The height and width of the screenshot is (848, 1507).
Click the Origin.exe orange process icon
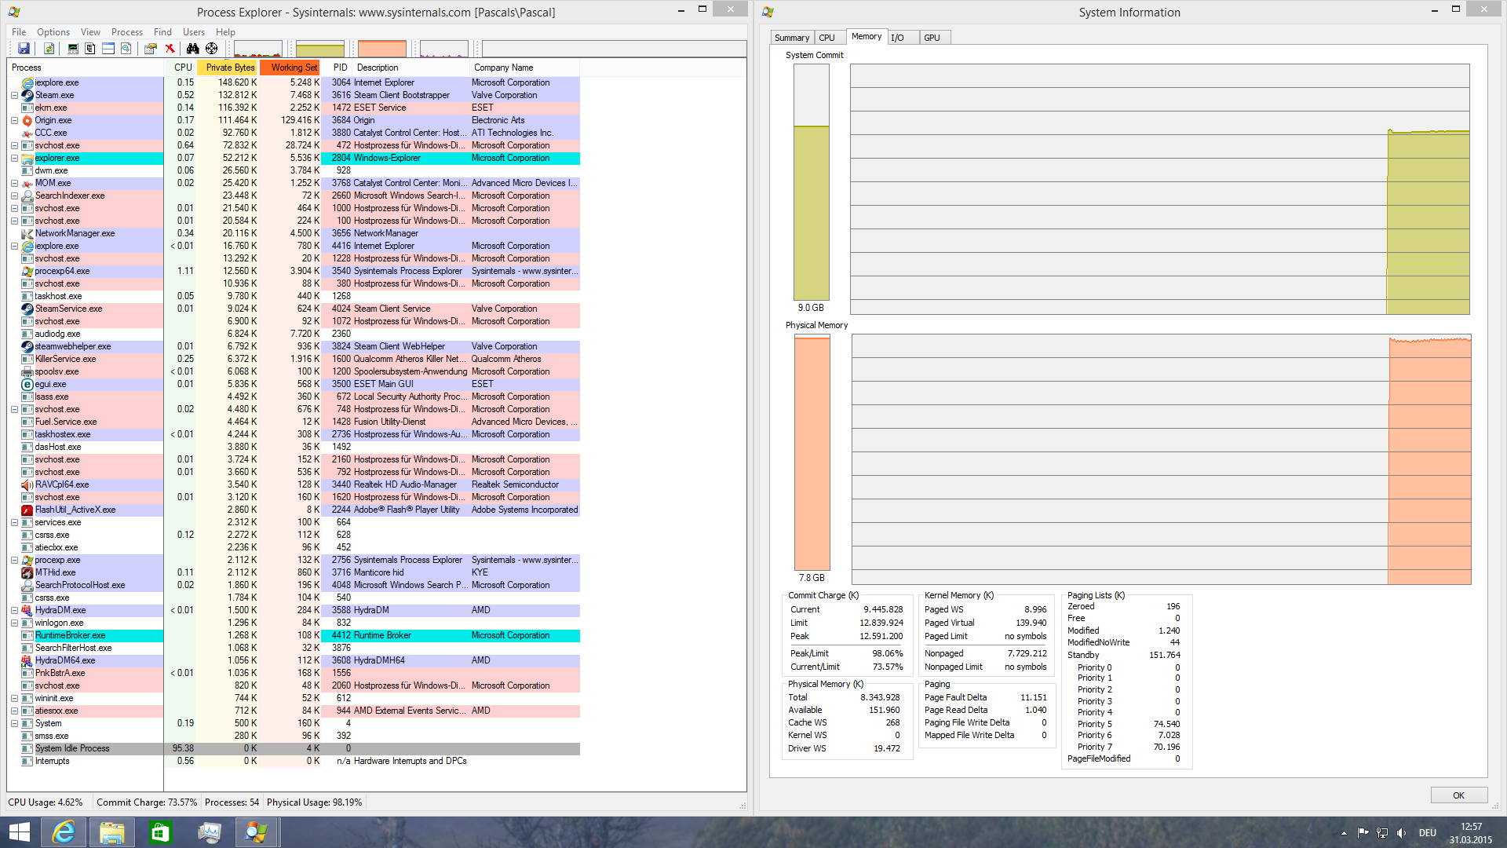(x=27, y=120)
